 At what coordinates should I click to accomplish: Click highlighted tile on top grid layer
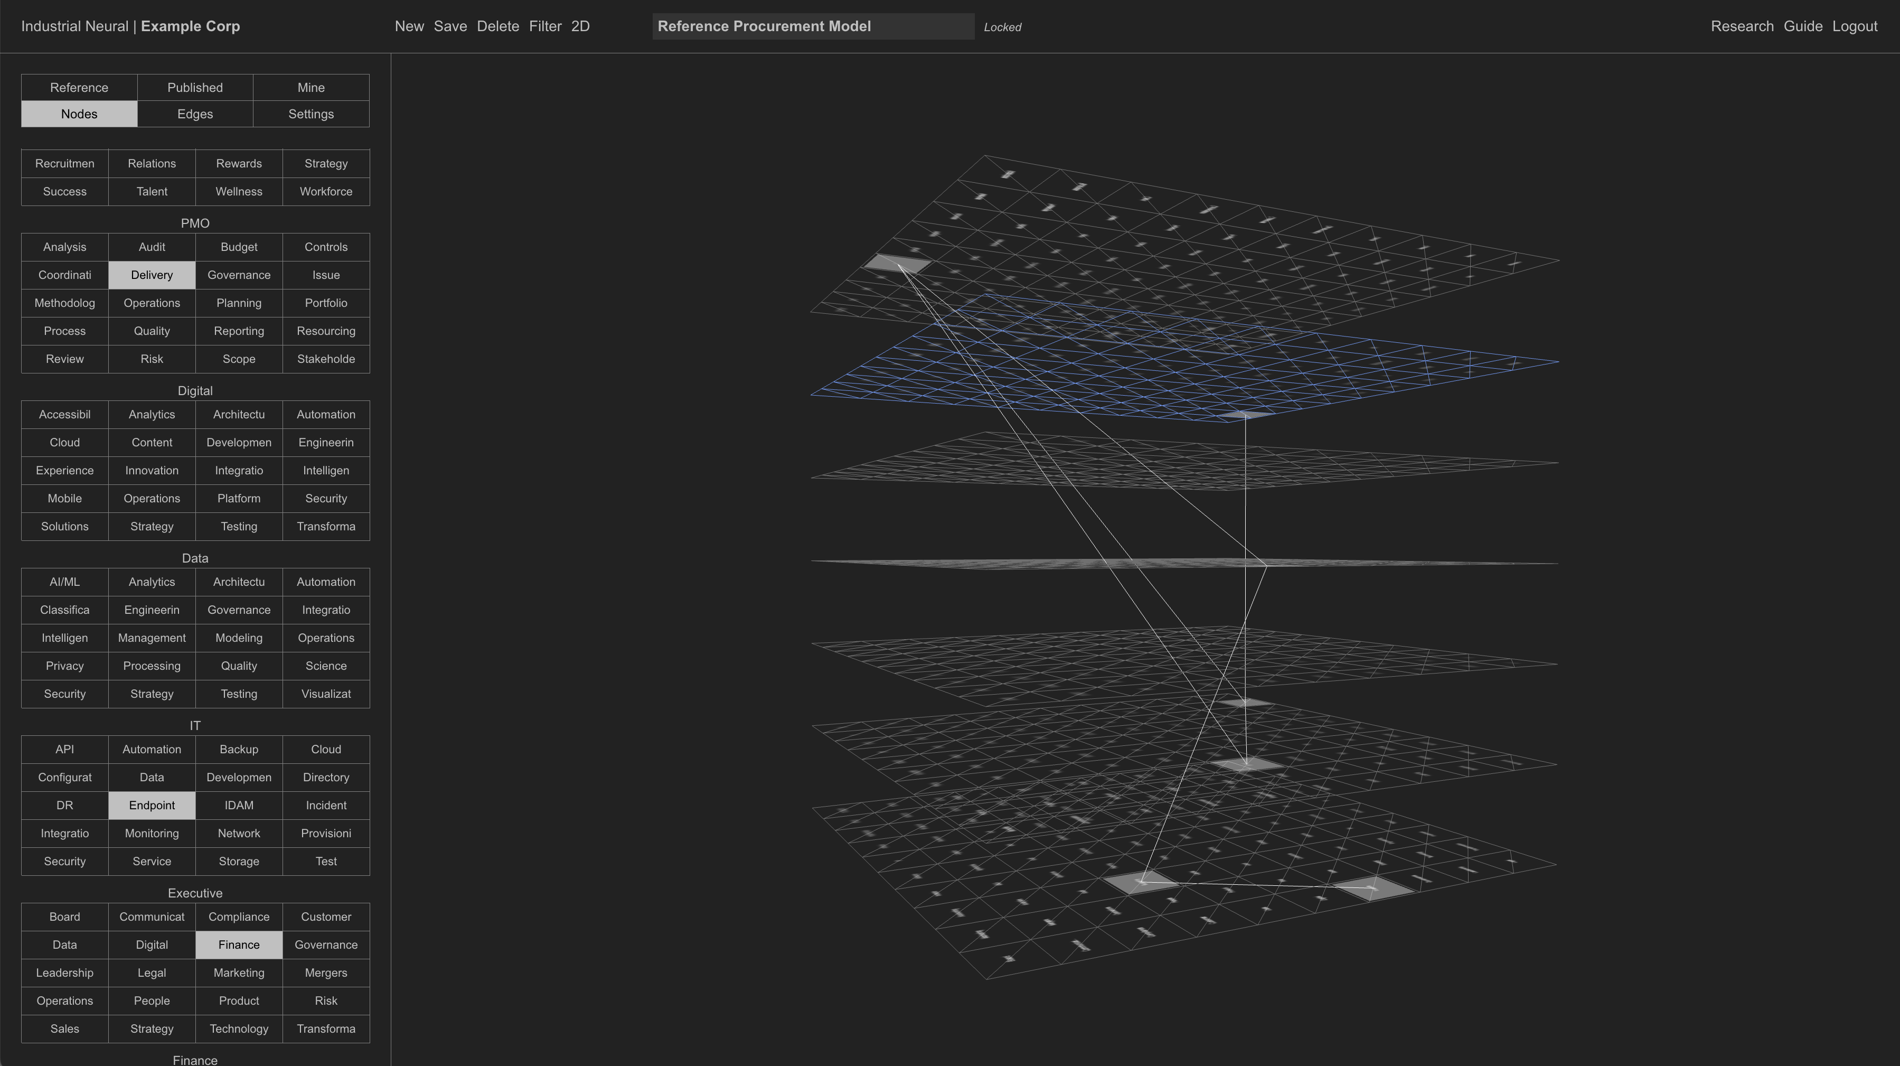pos(898,264)
